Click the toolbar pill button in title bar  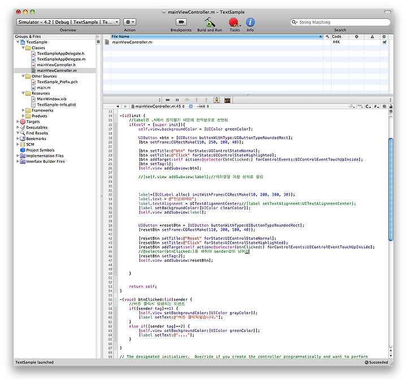(x=388, y=12)
